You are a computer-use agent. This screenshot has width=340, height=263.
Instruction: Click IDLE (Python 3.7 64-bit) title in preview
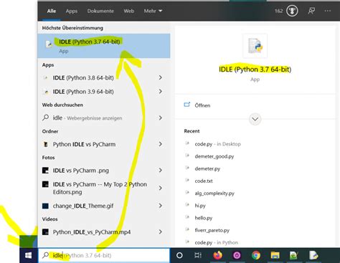tap(255, 70)
